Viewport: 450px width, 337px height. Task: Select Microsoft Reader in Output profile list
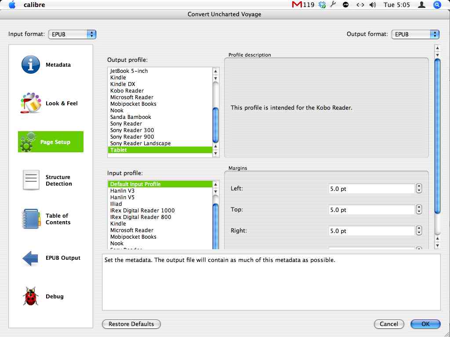pos(160,97)
